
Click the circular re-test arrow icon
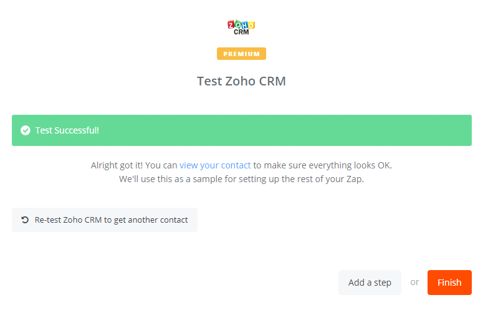click(x=25, y=220)
